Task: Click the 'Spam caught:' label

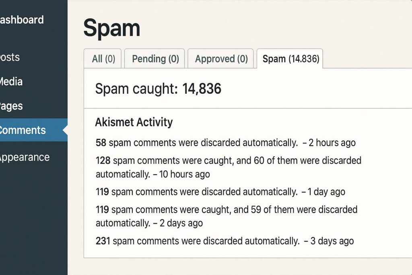Action: point(136,89)
